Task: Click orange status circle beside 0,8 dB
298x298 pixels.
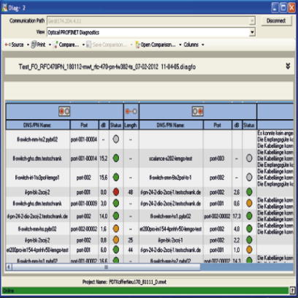Action: click(116, 240)
